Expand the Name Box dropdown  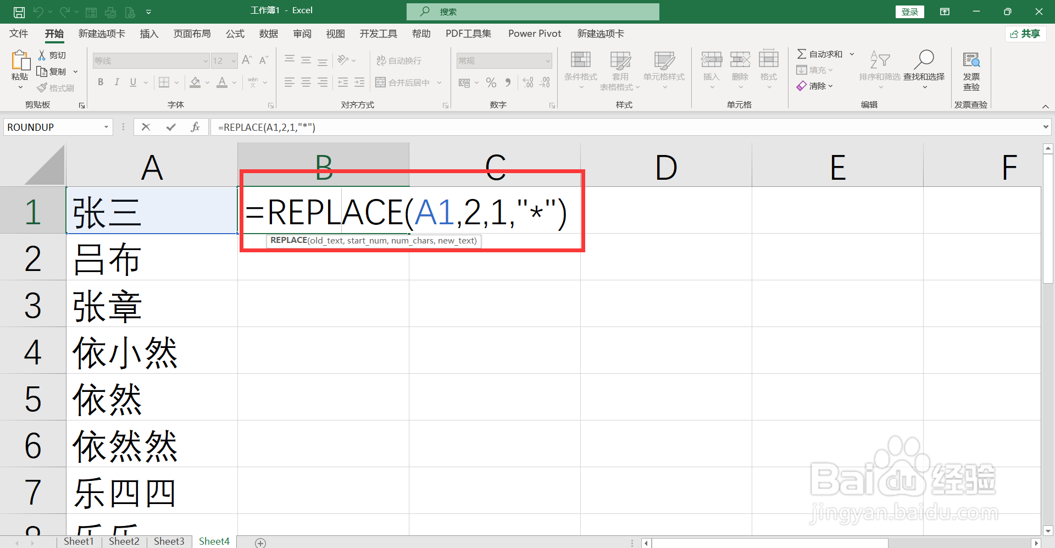pyautogui.click(x=106, y=127)
